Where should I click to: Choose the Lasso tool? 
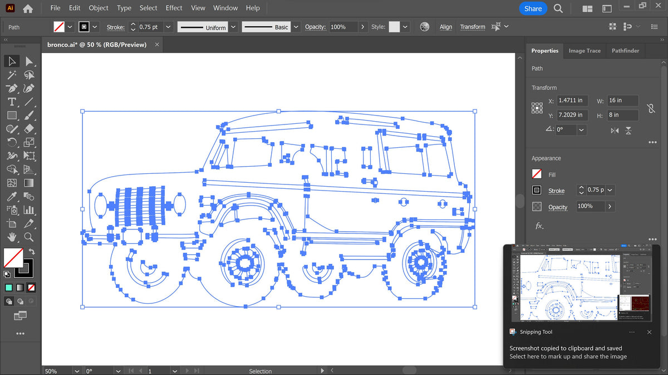pyautogui.click(x=29, y=75)
